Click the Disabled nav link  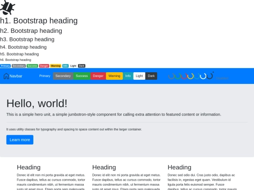(222, 78)
